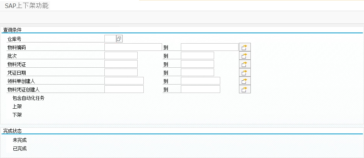Open multiple selection for 物料凭证

click(x=244, y=64)
